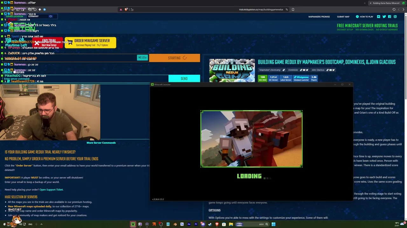Open the How To Play menu item
407x228 pixels.
point(364,17)
